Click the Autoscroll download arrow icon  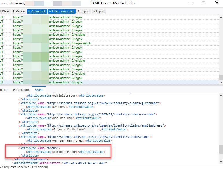tap(29, 11)
